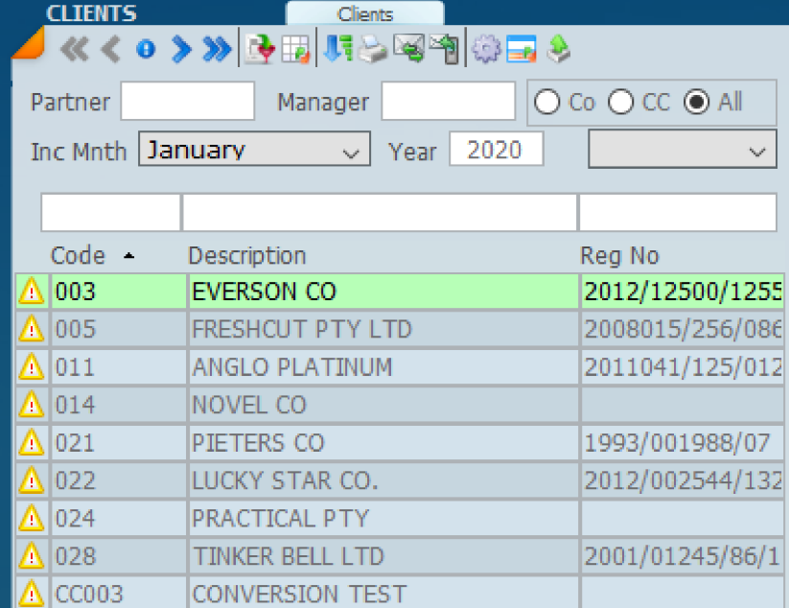Jump to first record with double-left arrows
This screenshot has height=608, width=789.
(74, 50)
